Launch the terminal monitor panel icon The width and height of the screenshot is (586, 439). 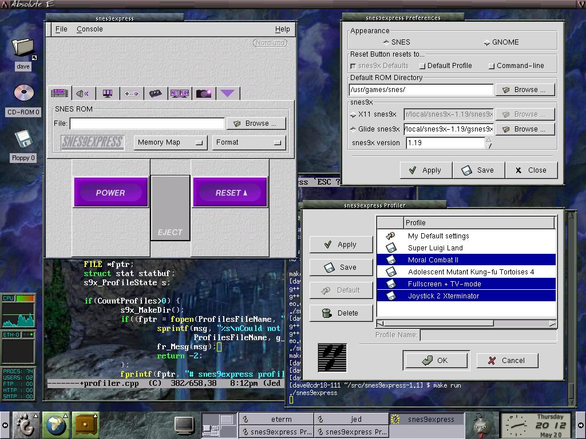coord(184,425)
